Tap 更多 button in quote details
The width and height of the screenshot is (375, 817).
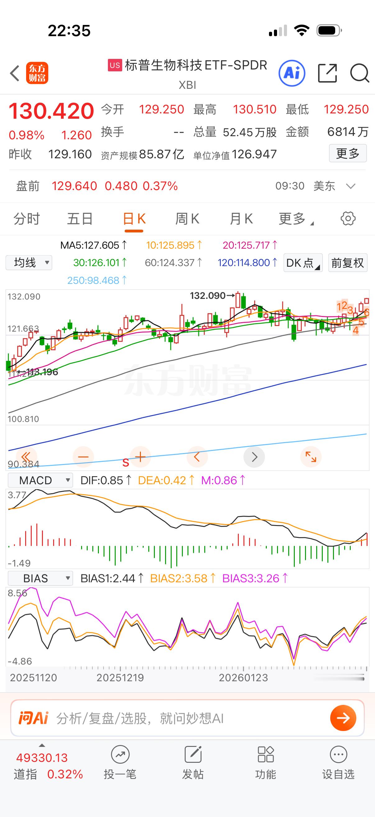(x=348, y=153)
